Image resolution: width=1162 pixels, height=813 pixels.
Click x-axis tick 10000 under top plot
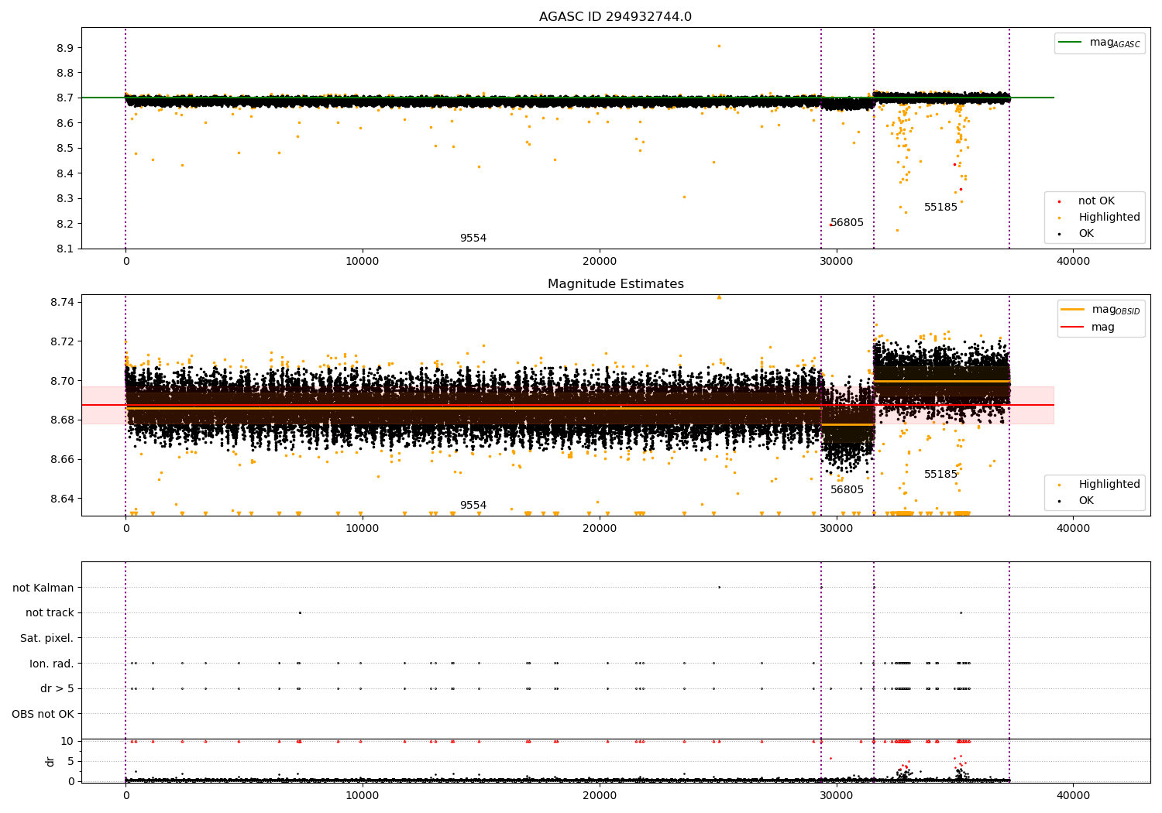click(x=362, y=262)
